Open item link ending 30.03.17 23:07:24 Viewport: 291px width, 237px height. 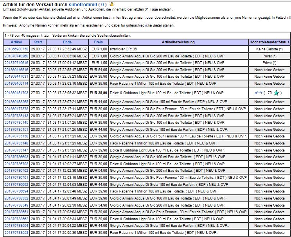pos(16,102)
